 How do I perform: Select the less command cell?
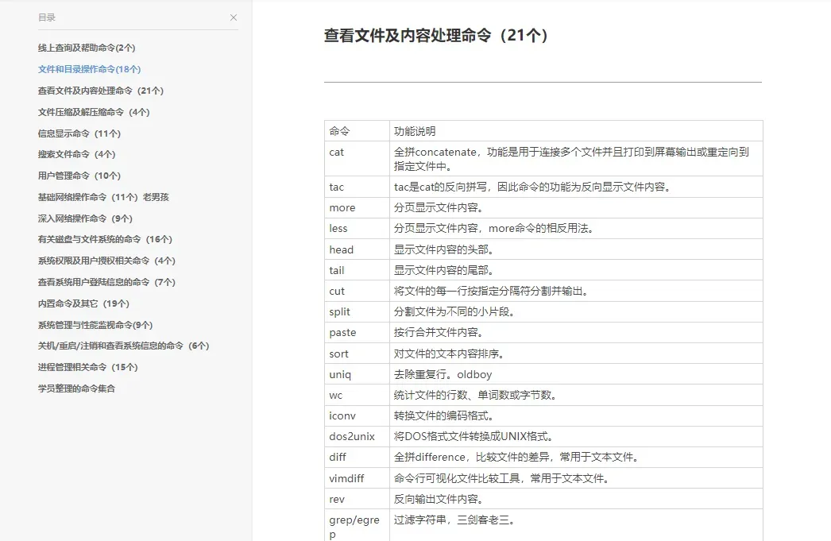358,228
